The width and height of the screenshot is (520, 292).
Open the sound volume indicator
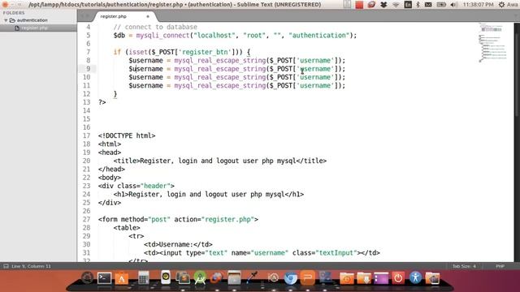click(453, 5)
